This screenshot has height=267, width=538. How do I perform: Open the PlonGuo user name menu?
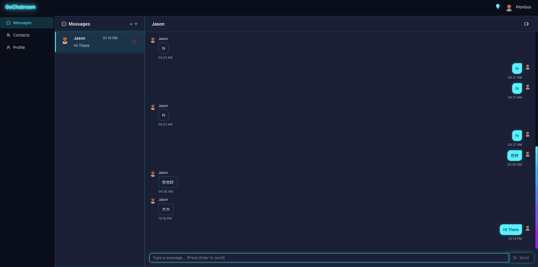[x=523, y=7]
